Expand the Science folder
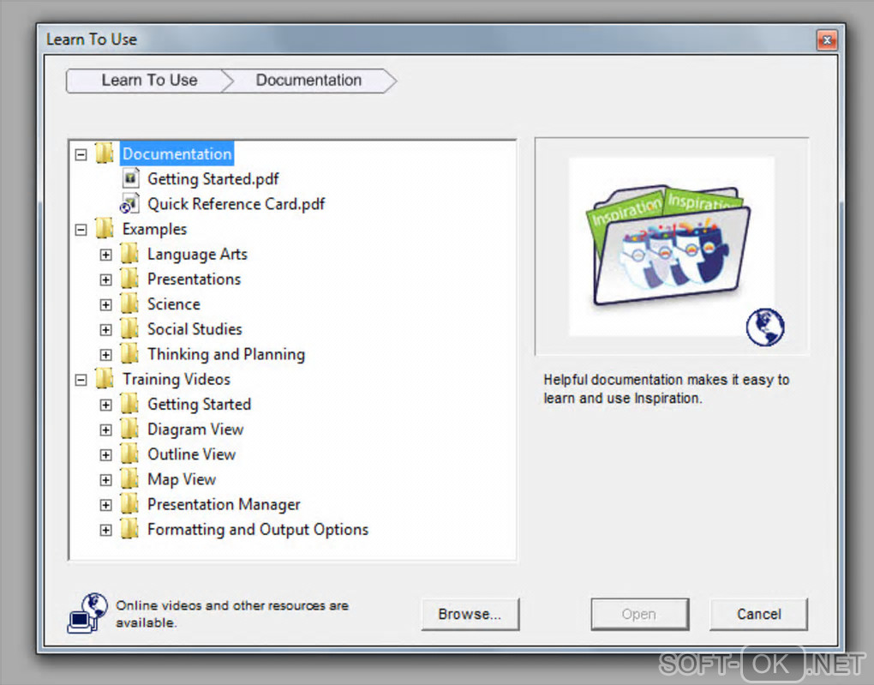This screenshot has height=685, width=874. point(105,305)
